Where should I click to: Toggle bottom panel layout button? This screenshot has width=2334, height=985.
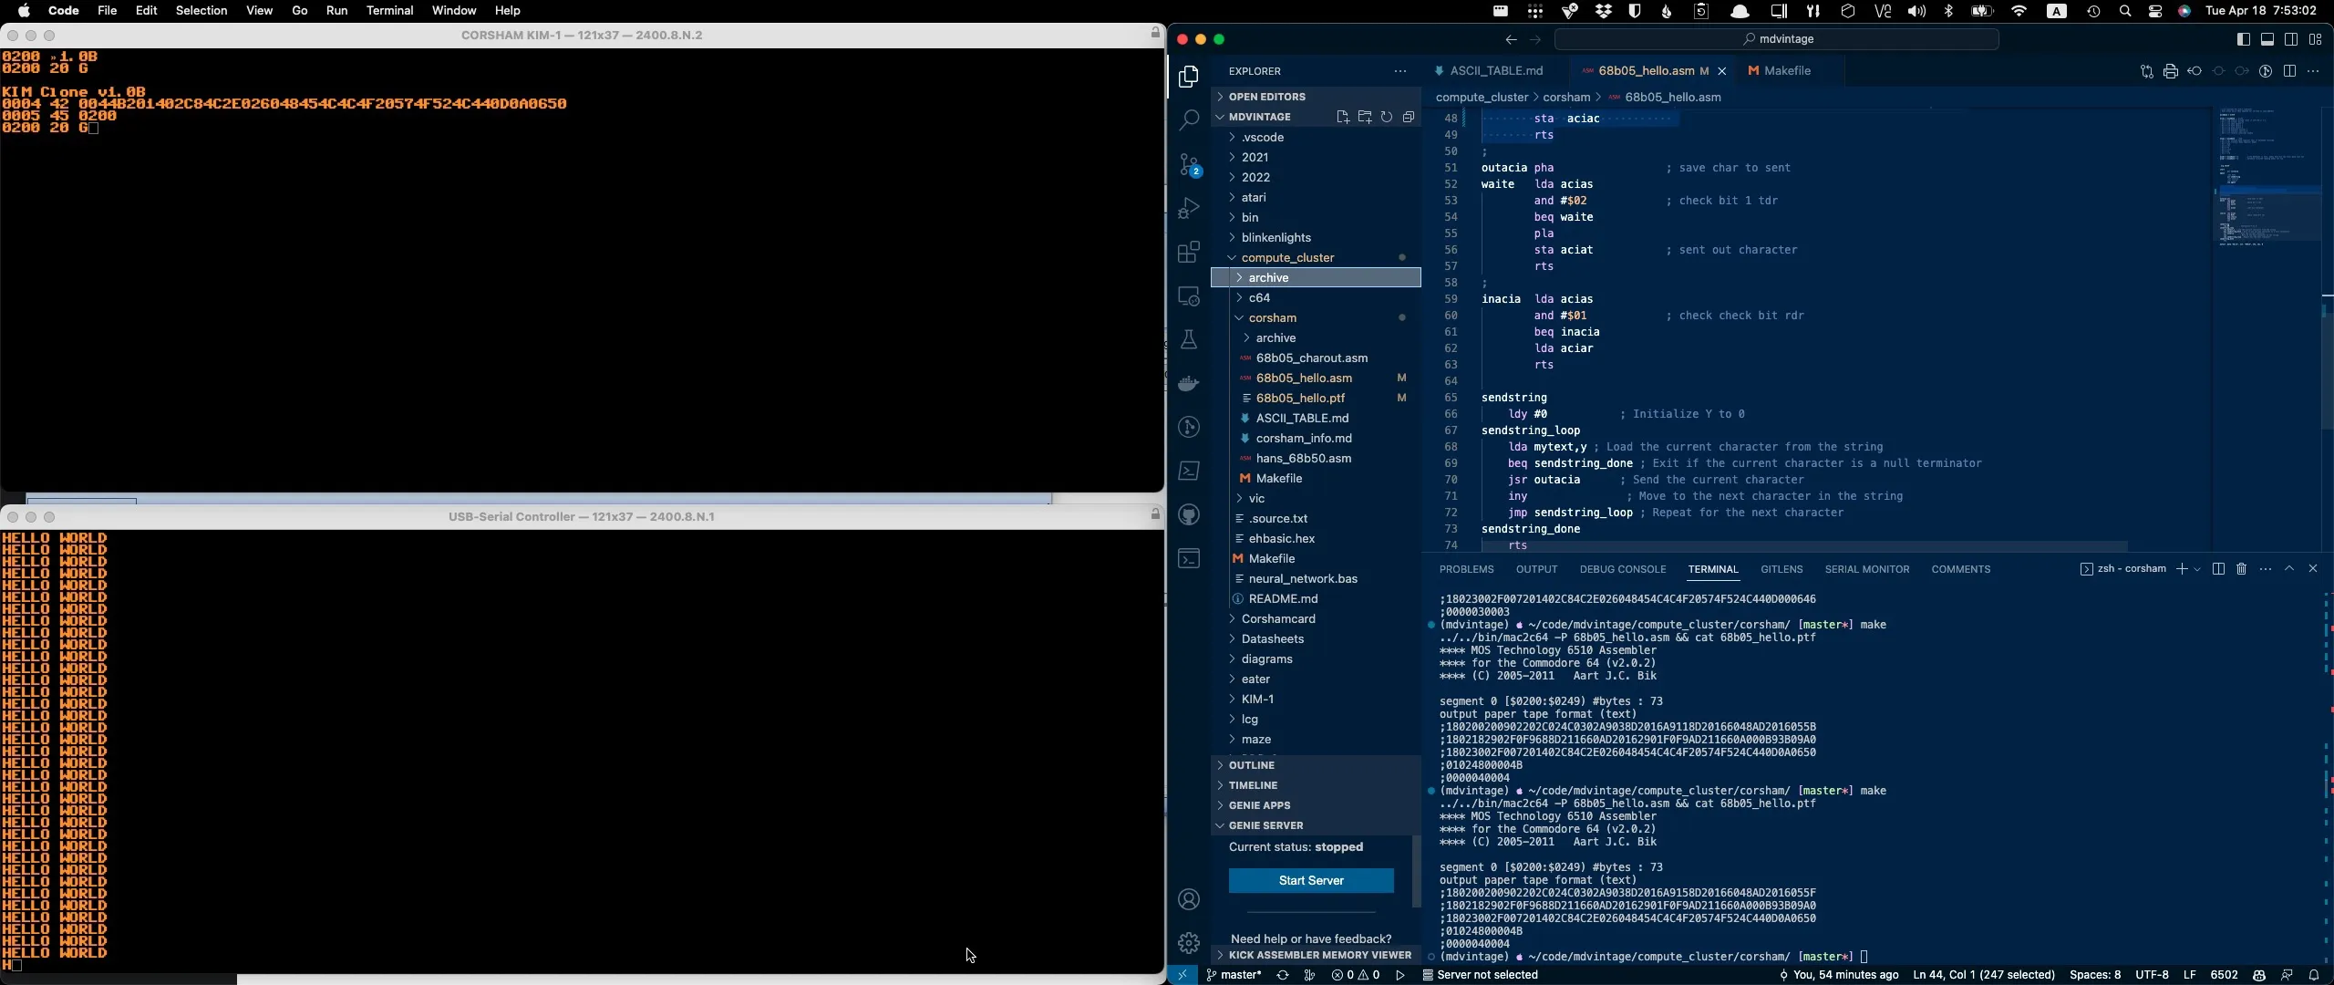2267,39
